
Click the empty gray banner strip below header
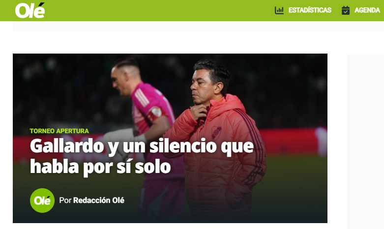click(x=198, y=26)
